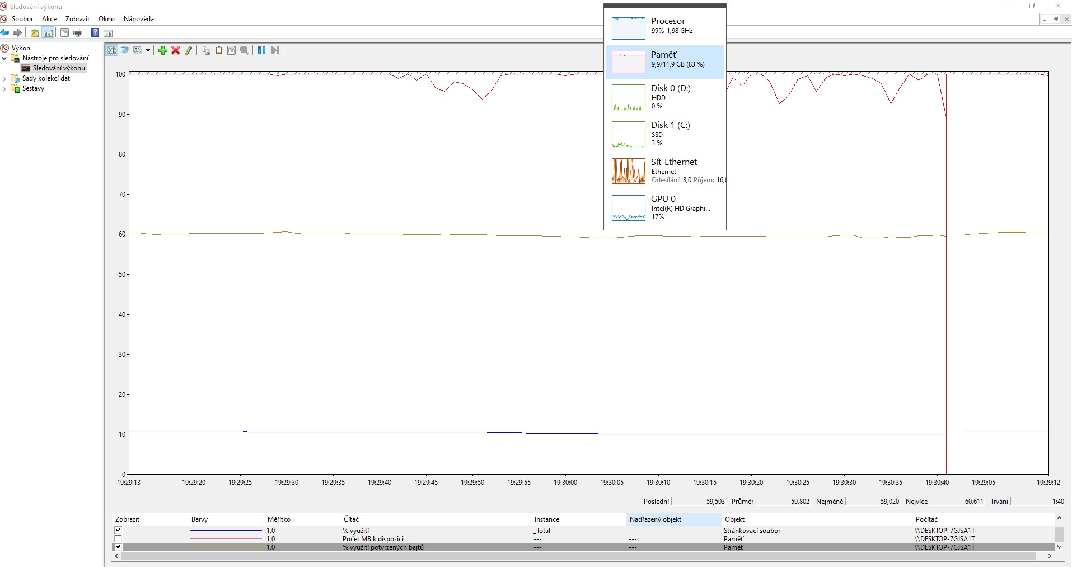The height and width of the screenshot is (567, 1072).
Task: Click the view current activity icon
Action: (112, 50)
